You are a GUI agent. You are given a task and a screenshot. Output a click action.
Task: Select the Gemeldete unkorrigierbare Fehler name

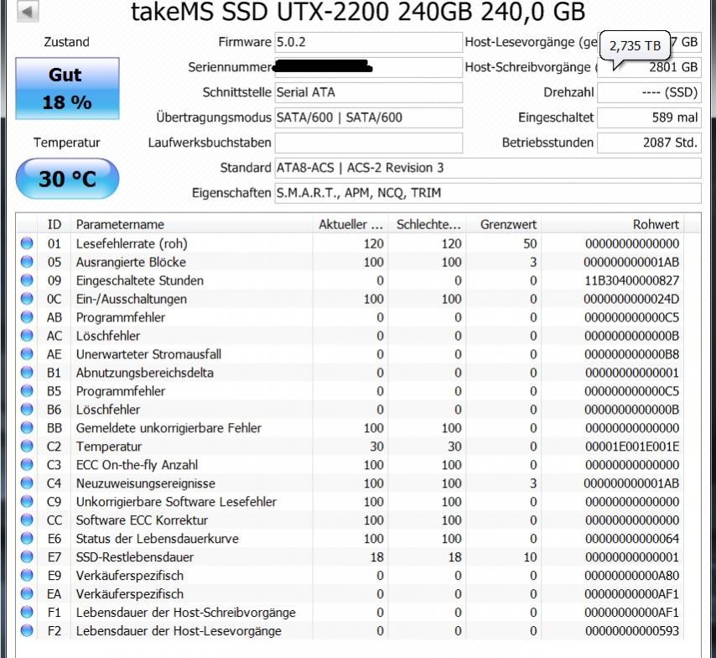pos(169,428)
